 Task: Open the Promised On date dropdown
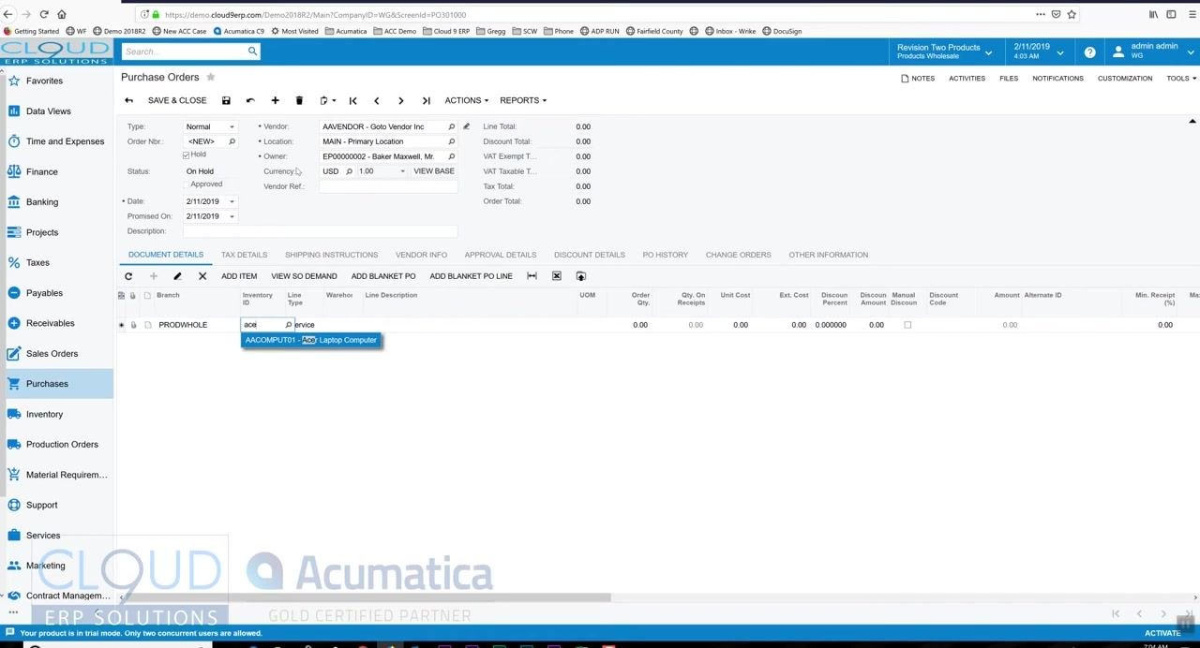tap(232, 216)
